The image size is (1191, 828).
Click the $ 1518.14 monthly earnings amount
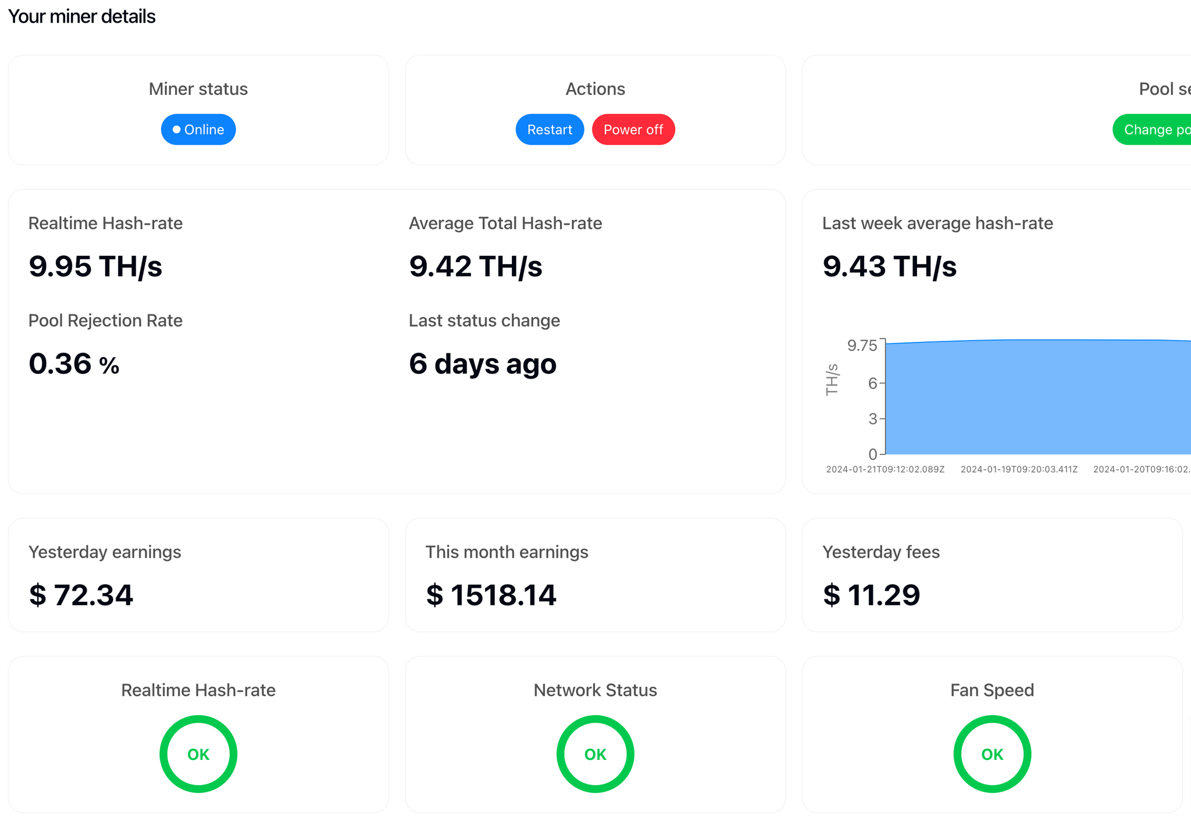coord(491,595)
